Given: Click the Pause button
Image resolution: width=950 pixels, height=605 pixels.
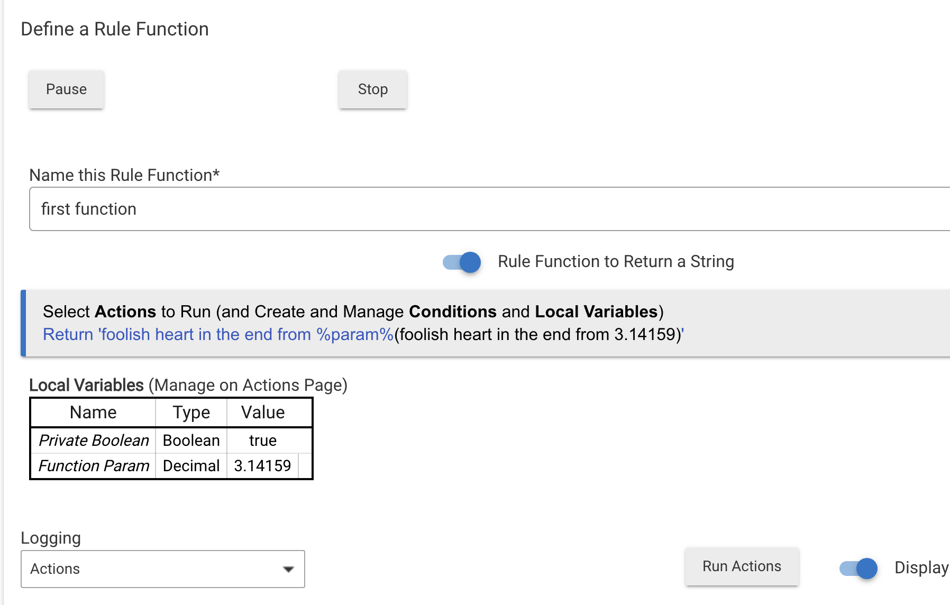Looking at the screenshot, I should coord(66,89).
